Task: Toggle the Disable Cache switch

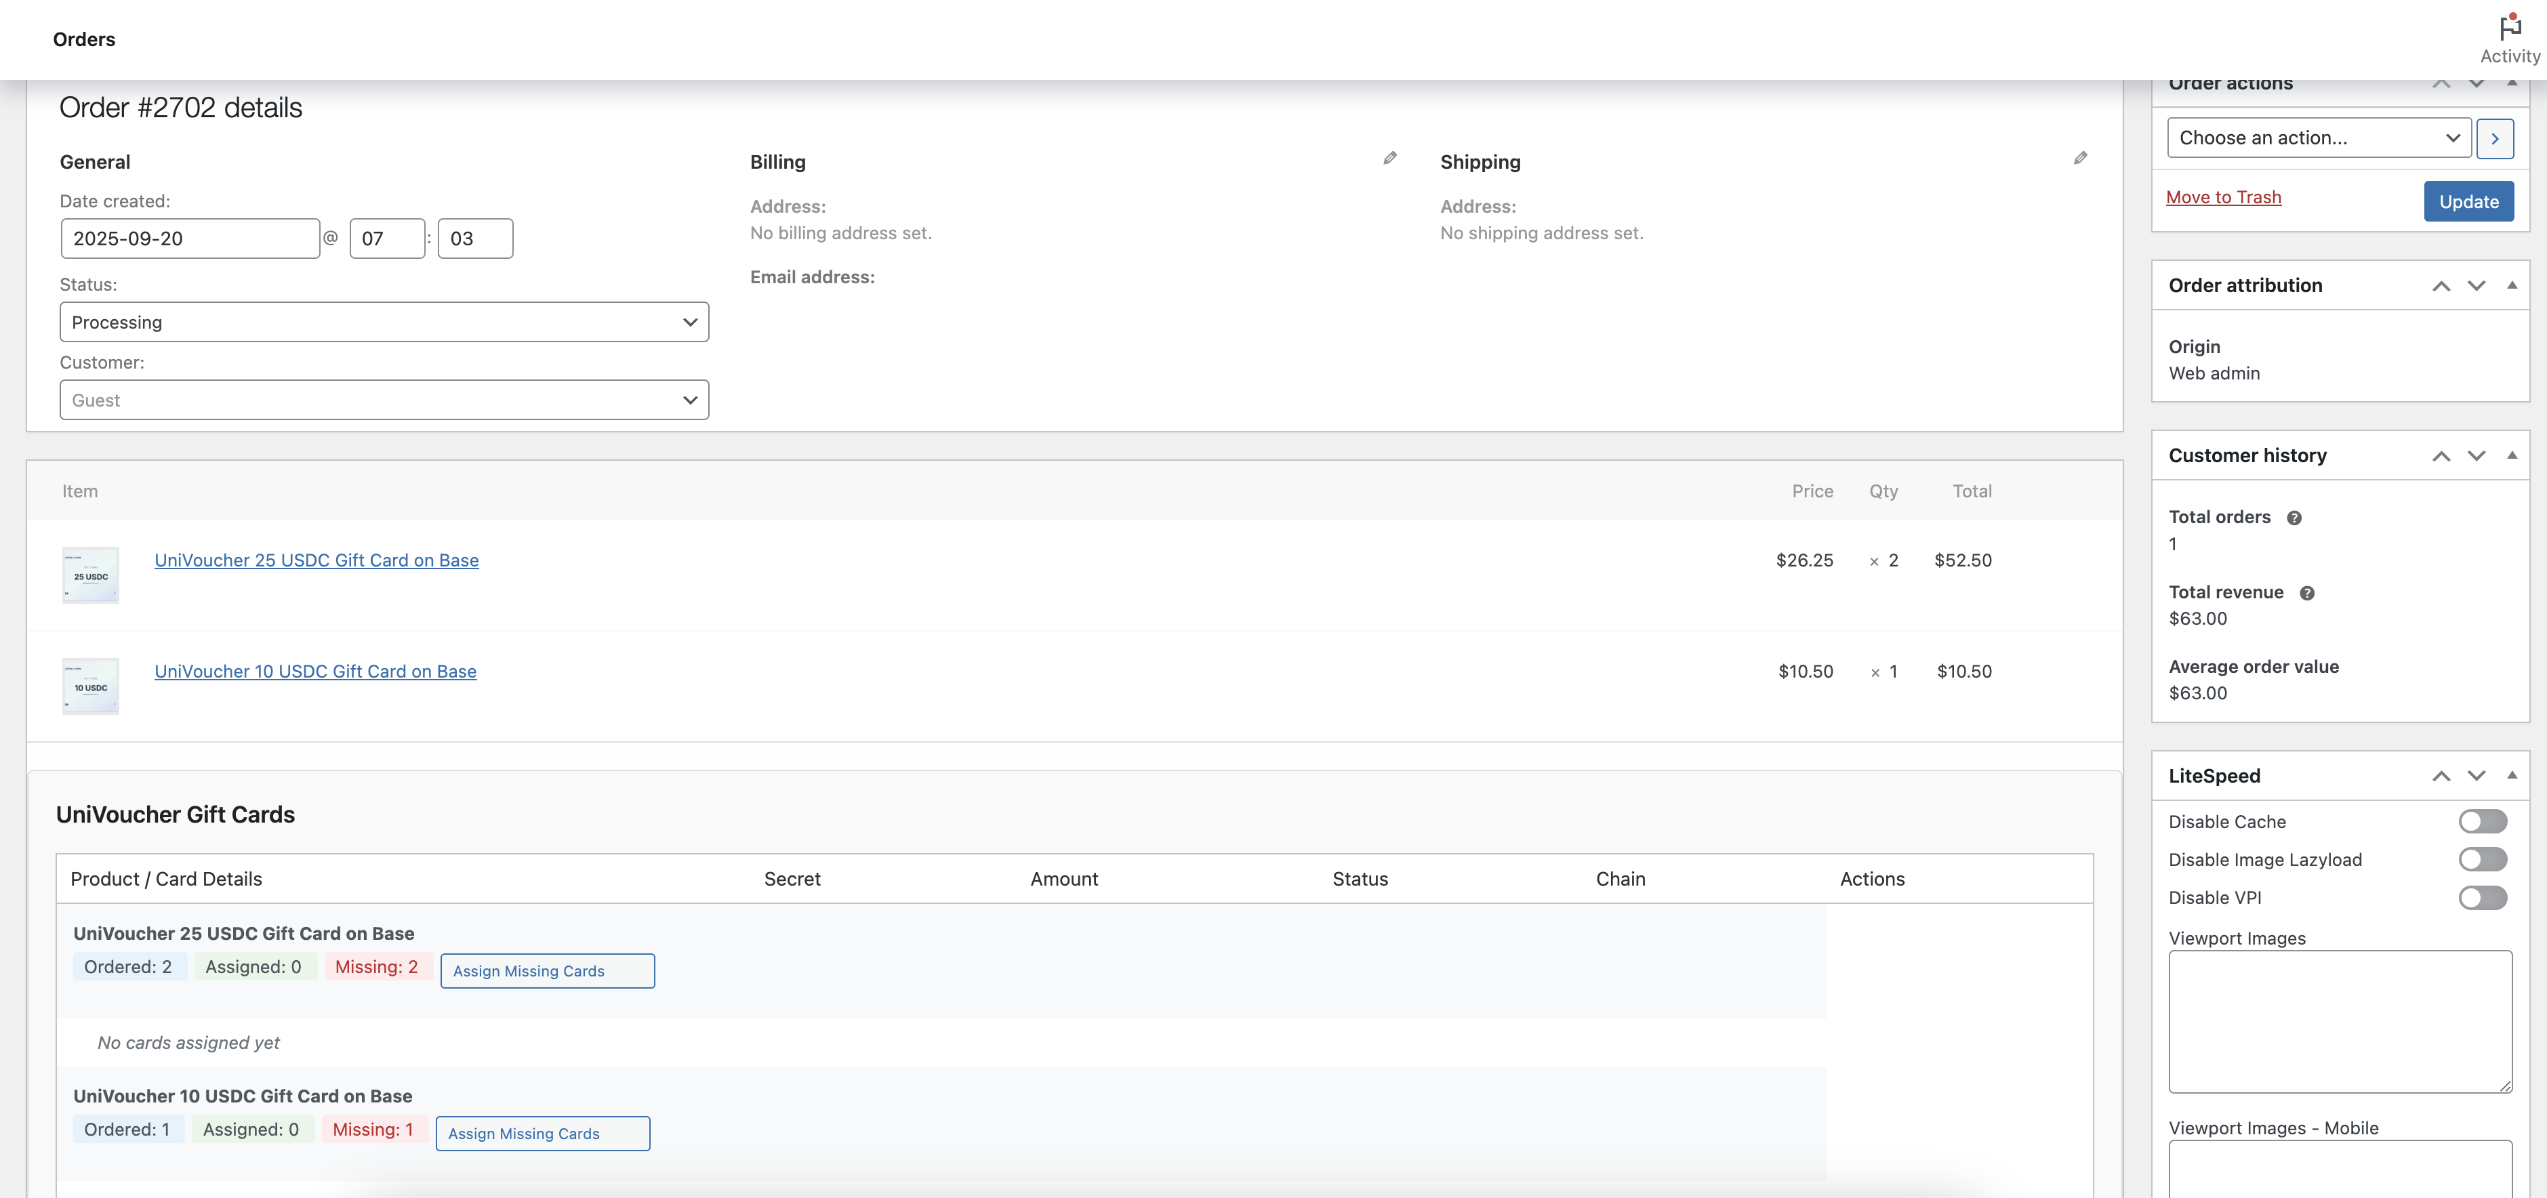Action: coord(2482,821)
